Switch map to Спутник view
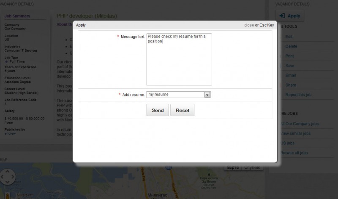Viewport: 338px width, 199px height. (252, 167)
